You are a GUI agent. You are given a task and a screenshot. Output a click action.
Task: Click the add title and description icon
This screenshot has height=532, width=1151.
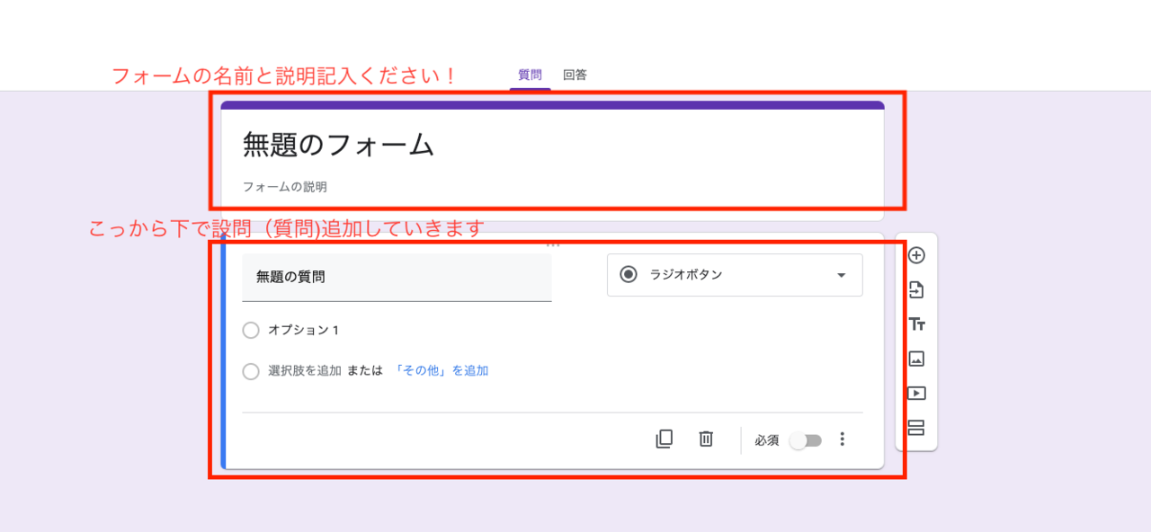[916, 324]
